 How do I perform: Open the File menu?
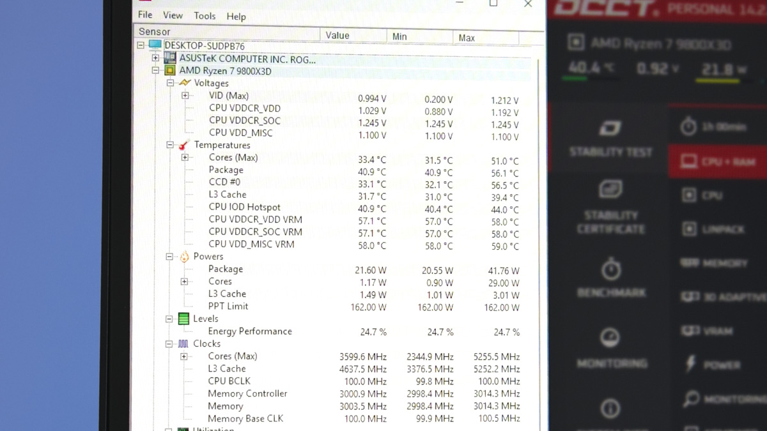145,15
